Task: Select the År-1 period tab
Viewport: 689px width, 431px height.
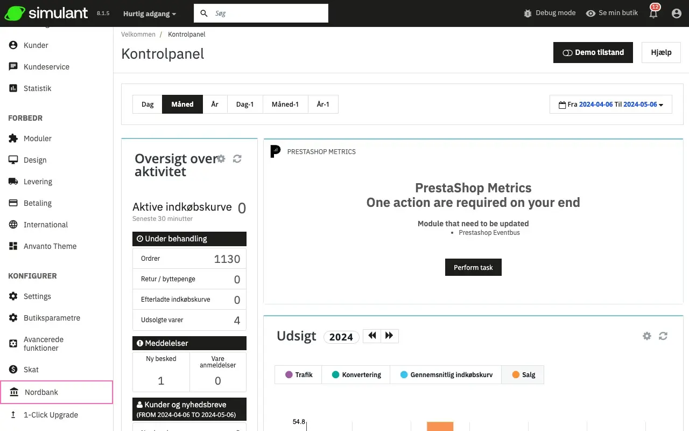Action: pyautogui.click(x=323, y=104)
